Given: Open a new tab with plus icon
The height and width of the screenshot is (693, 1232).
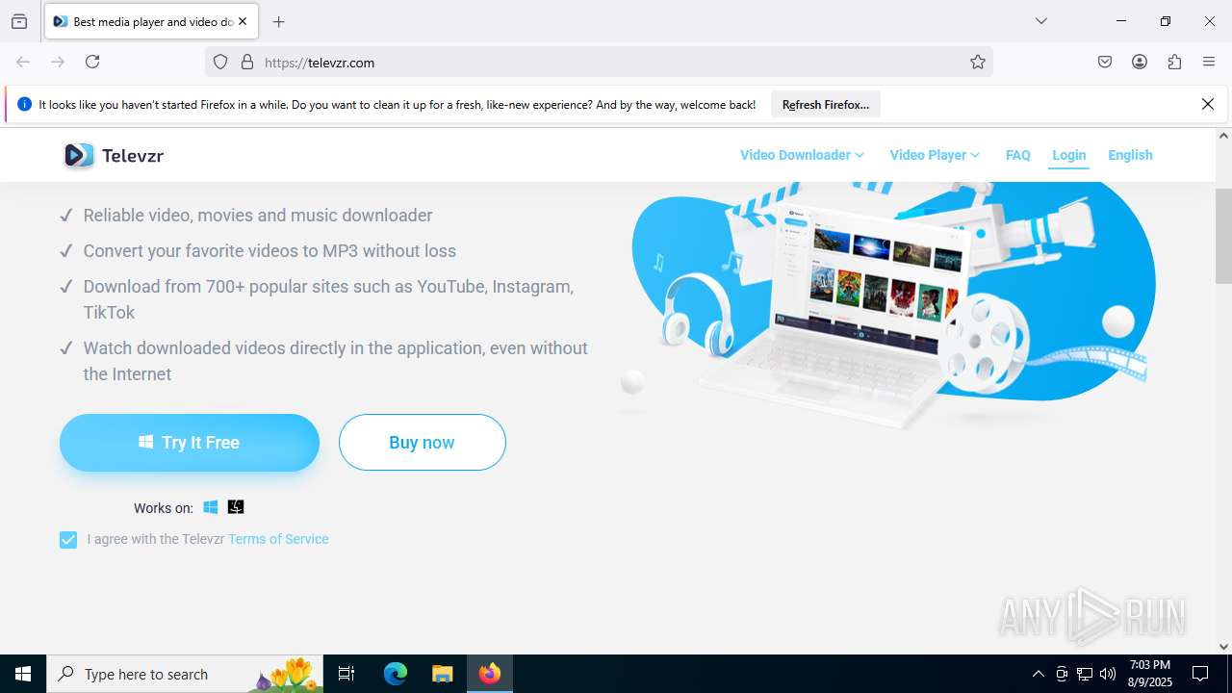Looking at the screenshot, I should (x=278, y=21).
